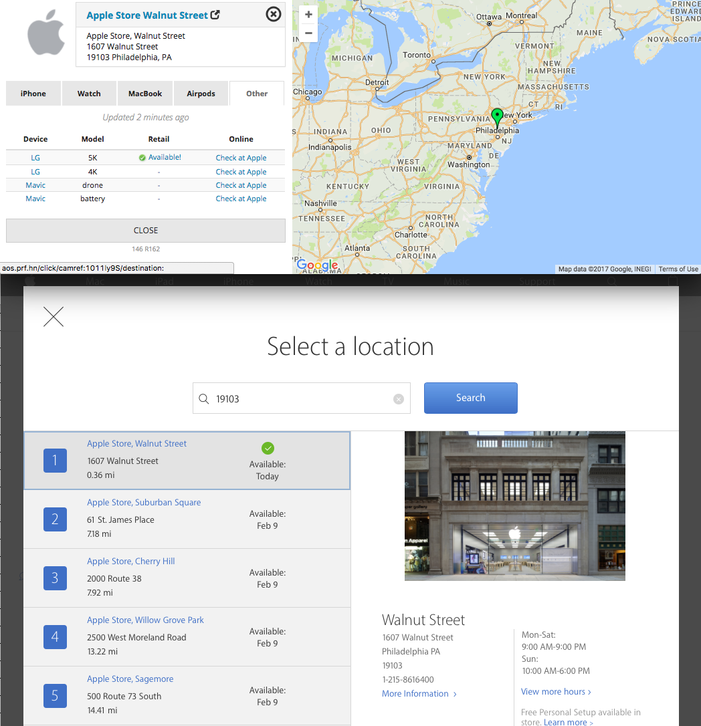The width and height of the screenshot is (701, 726).
Task: Open Apple Store Walnut Street title link
Action: tap(147, 15)
